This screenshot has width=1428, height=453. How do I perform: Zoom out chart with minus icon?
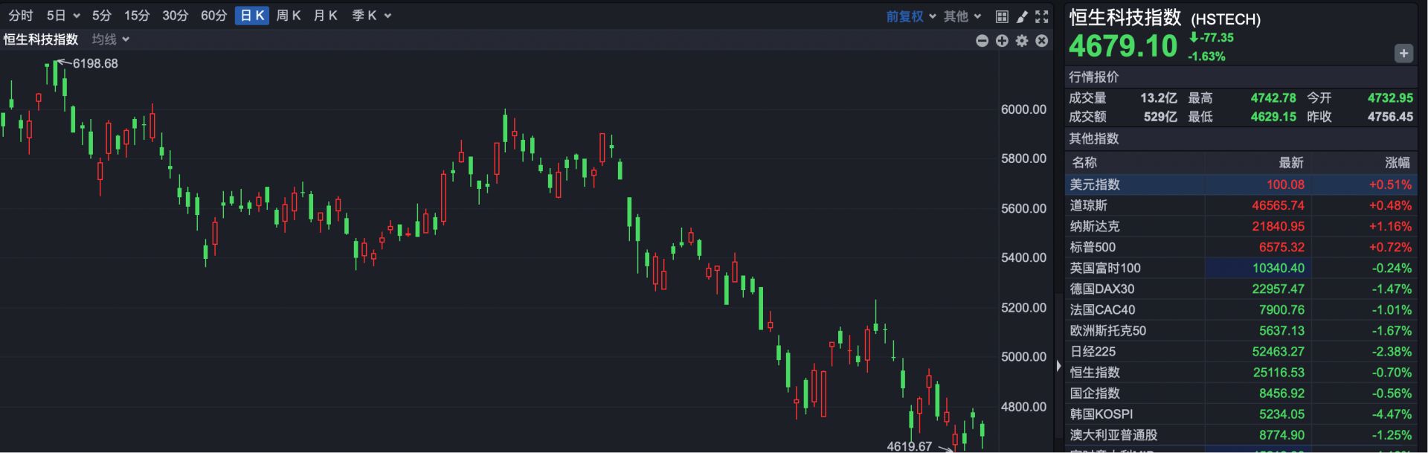982,41
